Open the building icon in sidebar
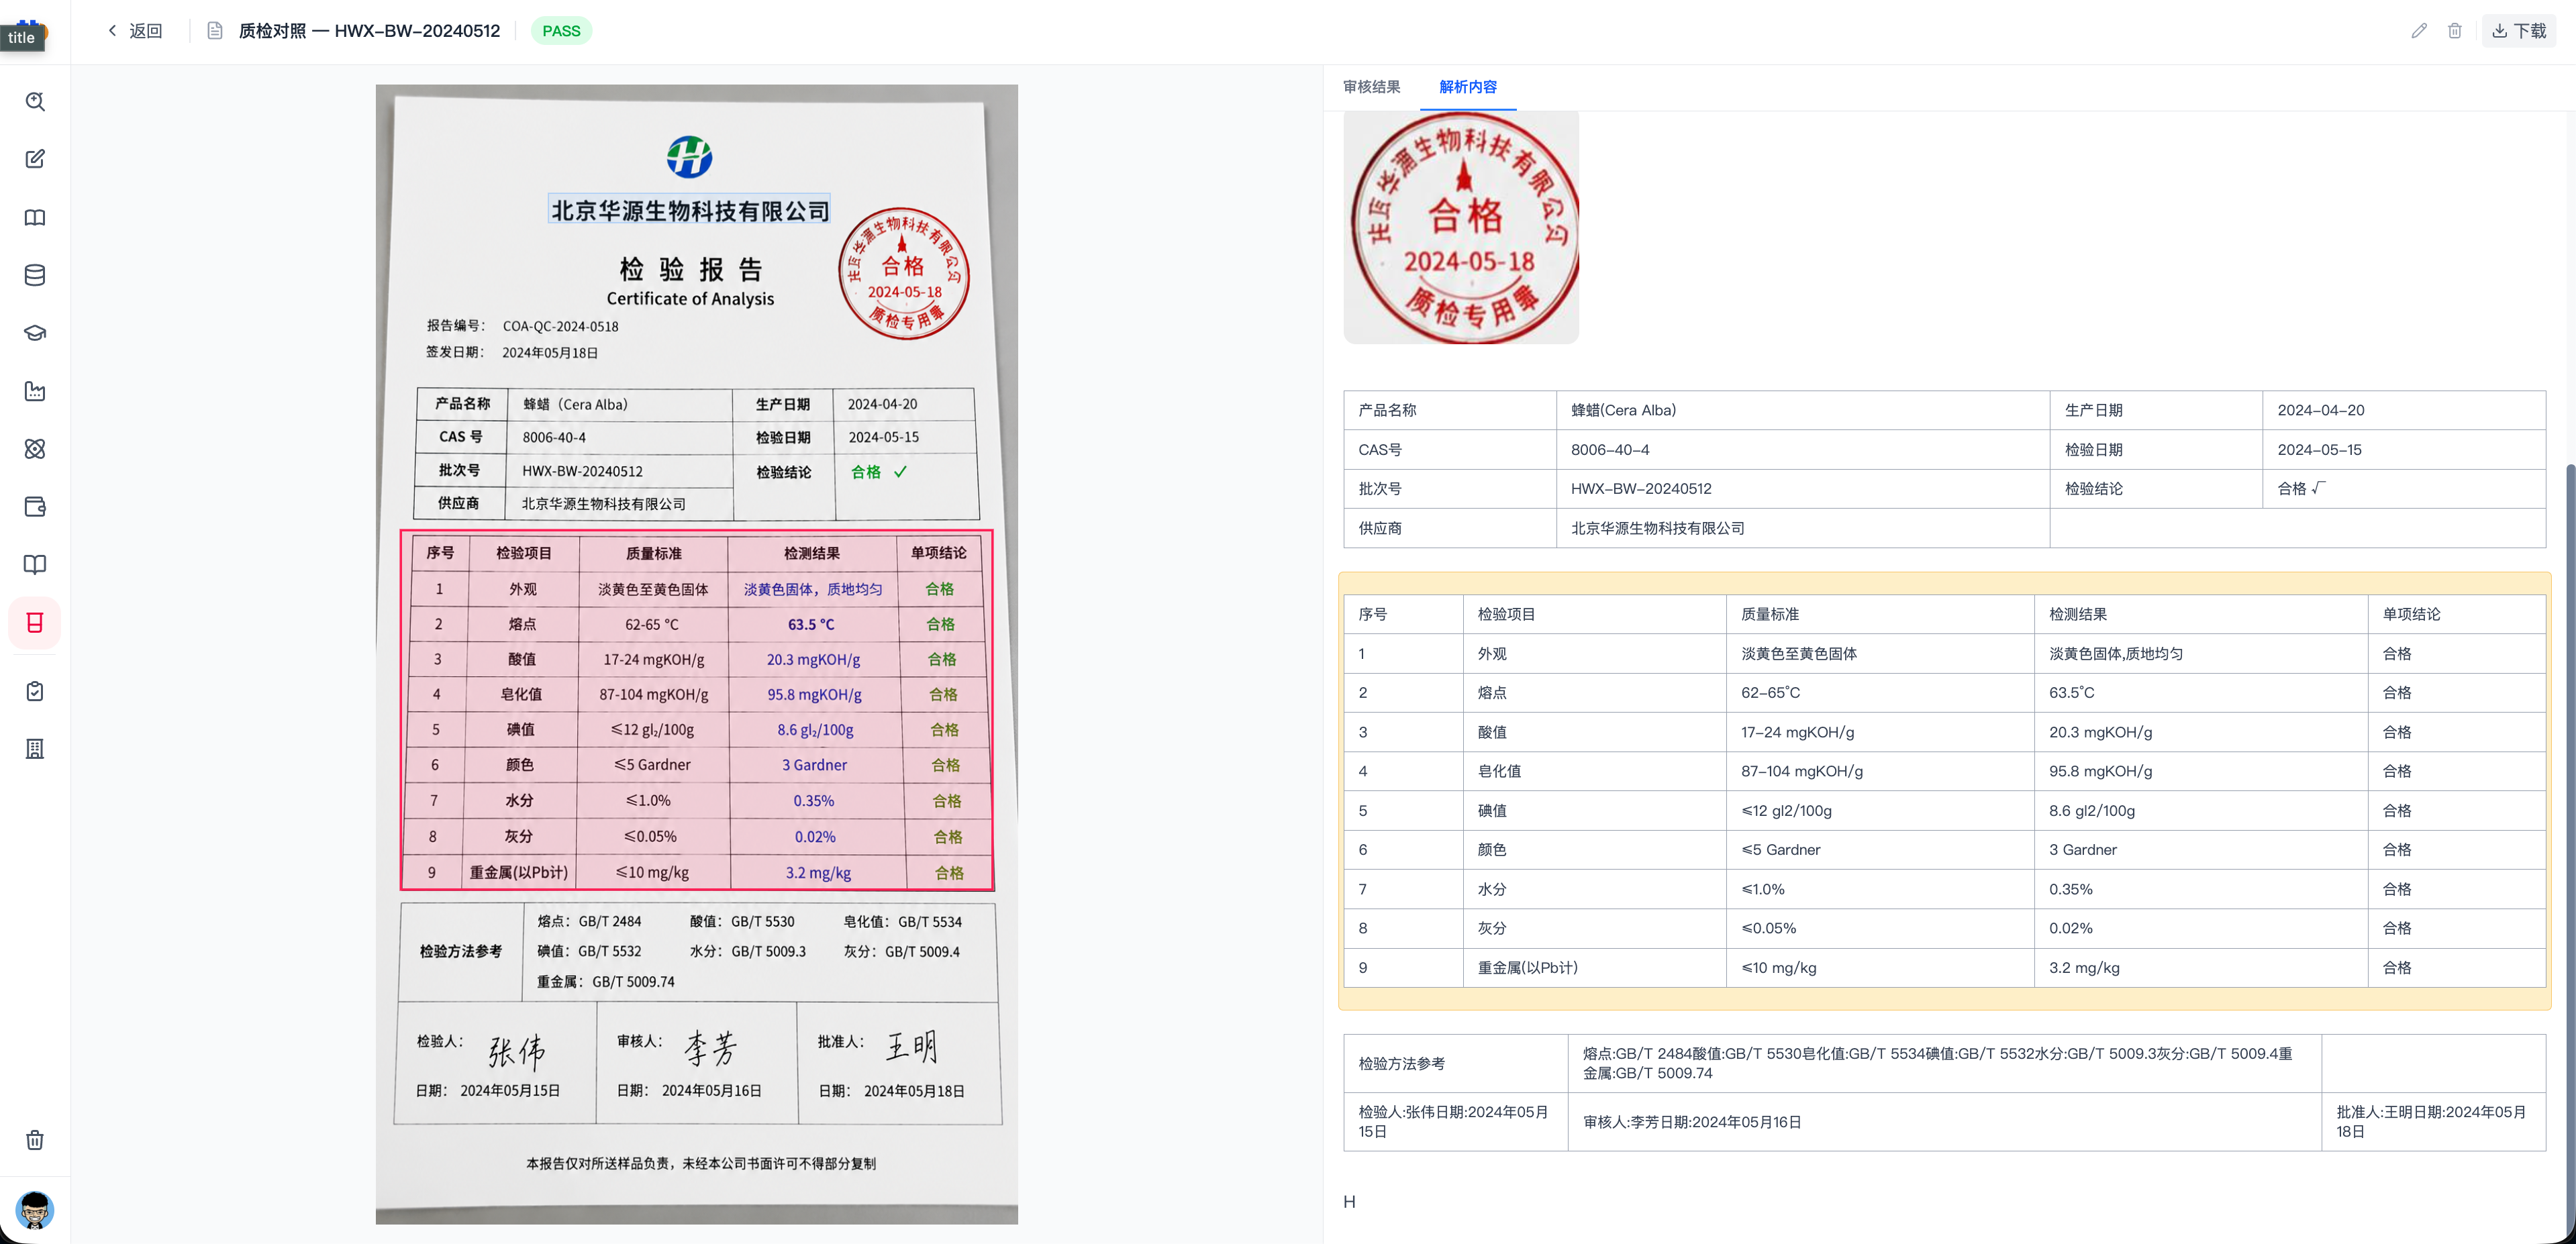 (x=35, y=749)
